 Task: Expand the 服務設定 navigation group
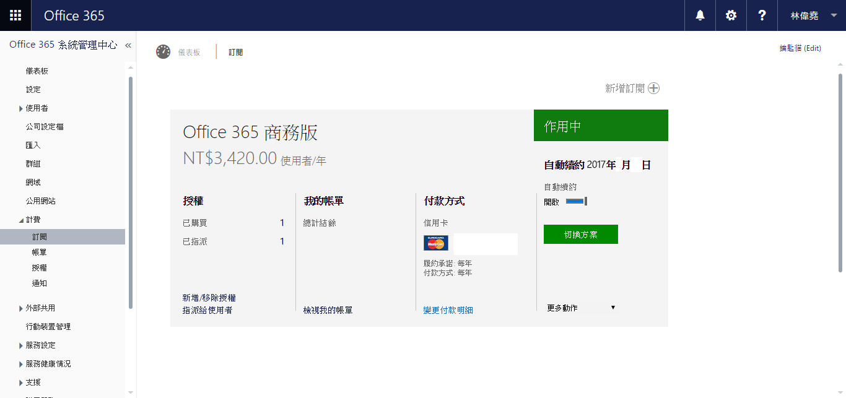(21, 345)
